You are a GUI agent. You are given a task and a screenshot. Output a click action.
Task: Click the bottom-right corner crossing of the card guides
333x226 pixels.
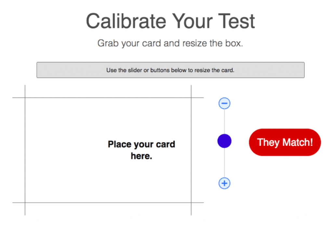click(x=191, y=203)
